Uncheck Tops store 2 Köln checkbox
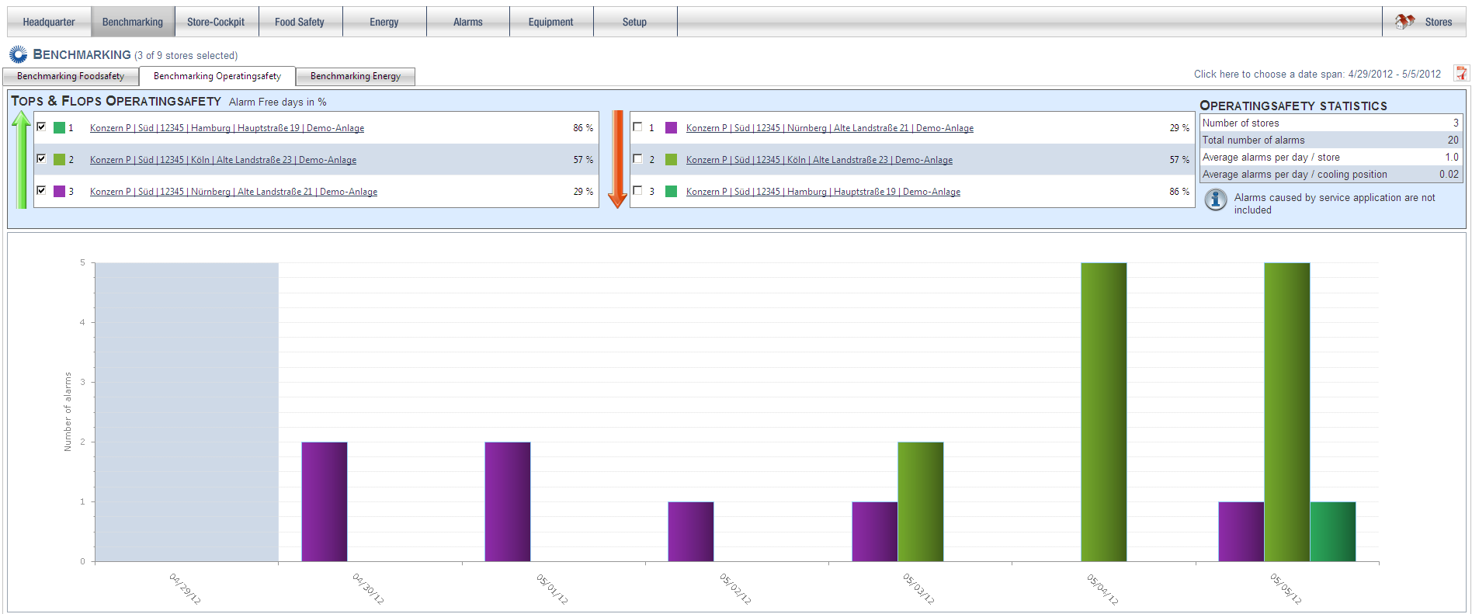1472x614 pixels. click(x=42, y=158)
